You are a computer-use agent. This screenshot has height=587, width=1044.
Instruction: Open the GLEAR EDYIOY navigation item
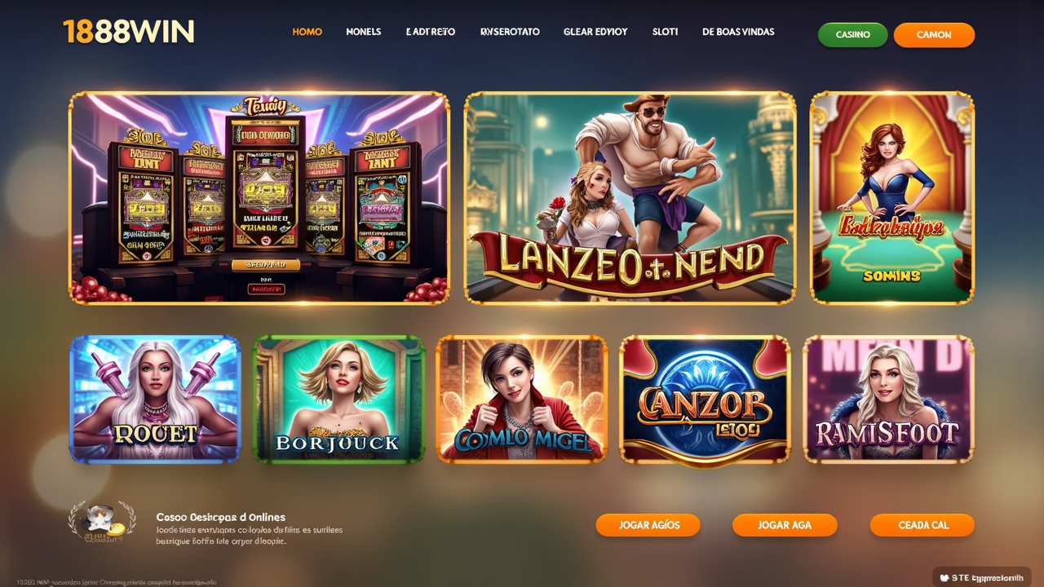click(595, 32)
